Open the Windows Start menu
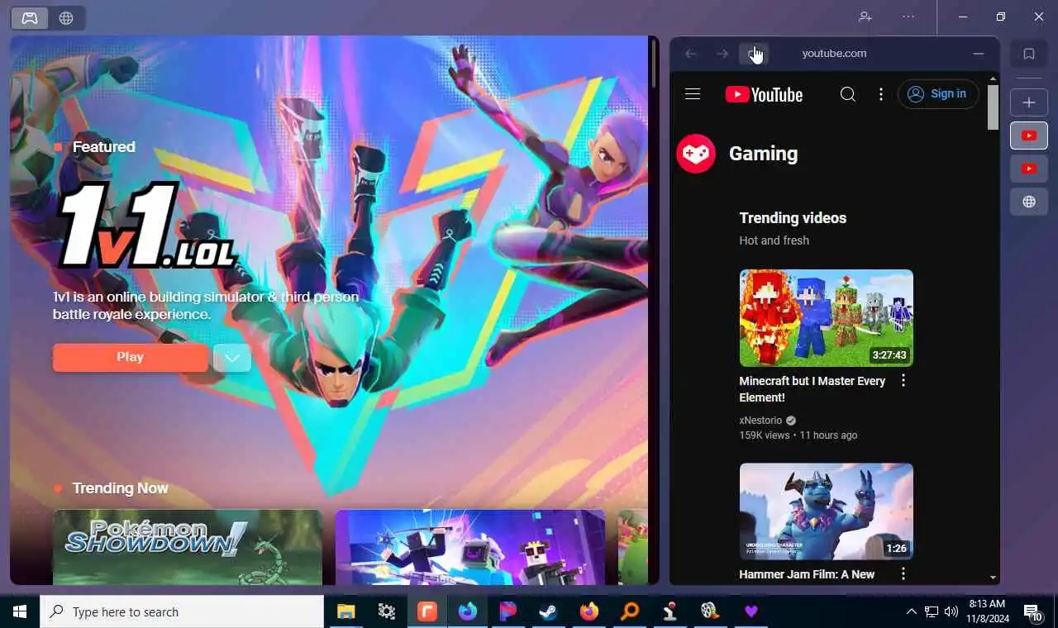This screenshot has height=628, width=1058. point(20,611)
